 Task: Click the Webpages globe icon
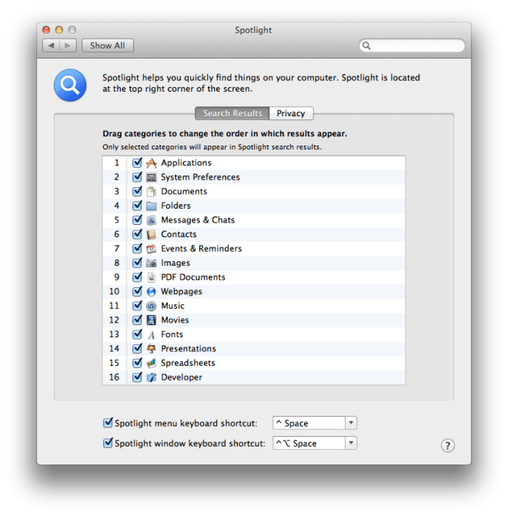click(152, 292)
